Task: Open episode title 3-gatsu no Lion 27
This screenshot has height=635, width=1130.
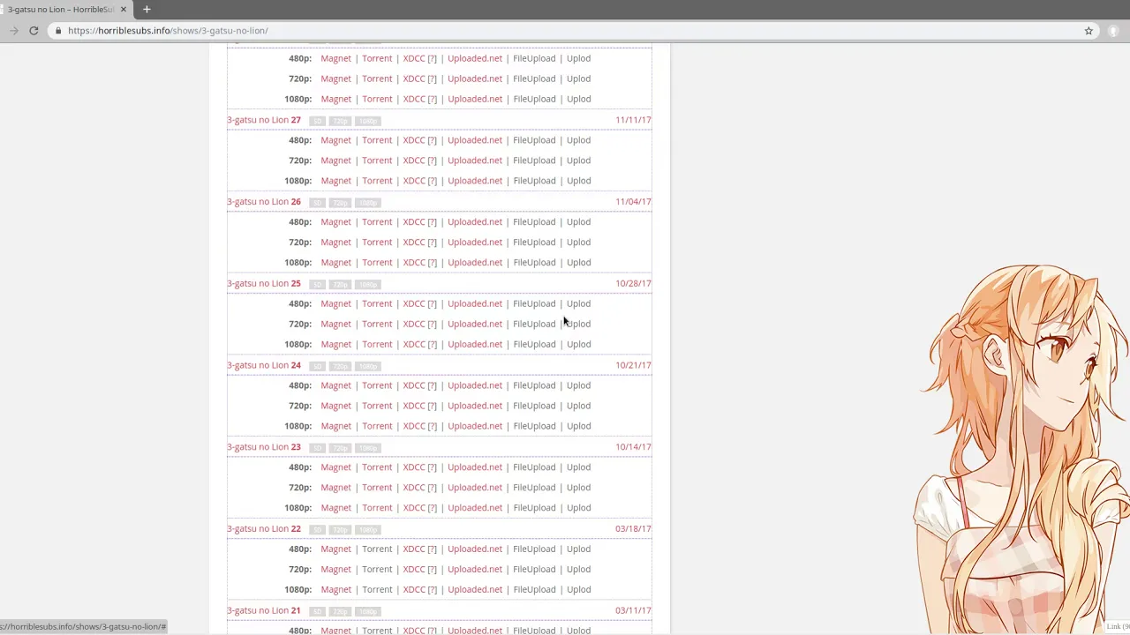Action: coord(264,120)
